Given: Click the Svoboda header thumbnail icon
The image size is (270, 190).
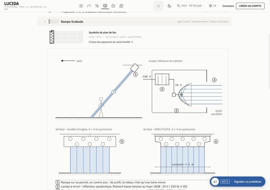Looking at the screenshot, I should tap(53, 22).
